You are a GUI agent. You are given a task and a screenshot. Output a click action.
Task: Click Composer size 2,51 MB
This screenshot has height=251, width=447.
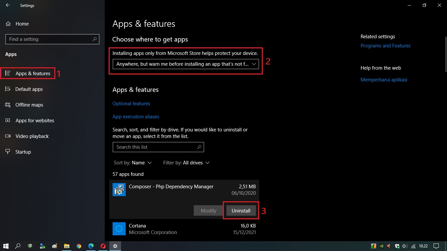tap(247, 187)
